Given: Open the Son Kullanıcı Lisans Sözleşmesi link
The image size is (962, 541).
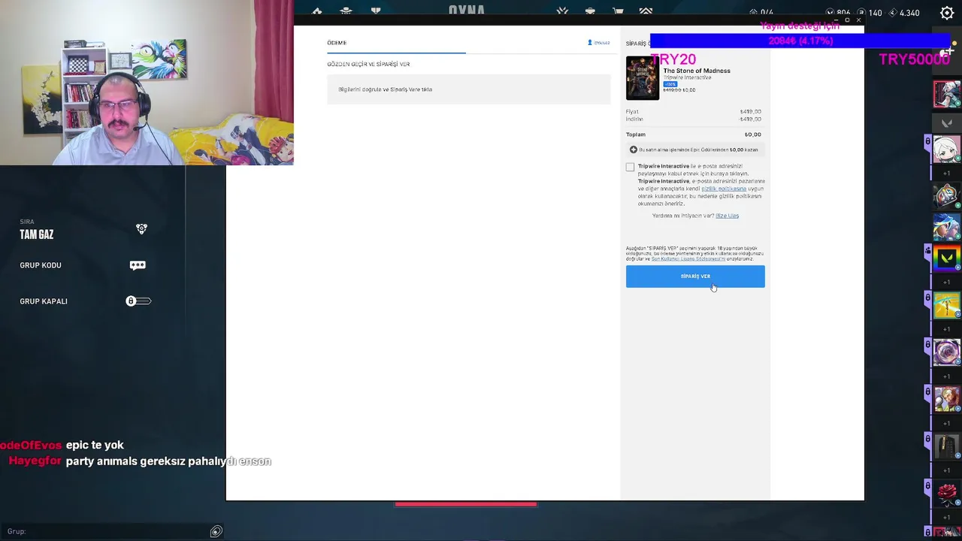Looking at the screenshot, I should tap(688, 259).
